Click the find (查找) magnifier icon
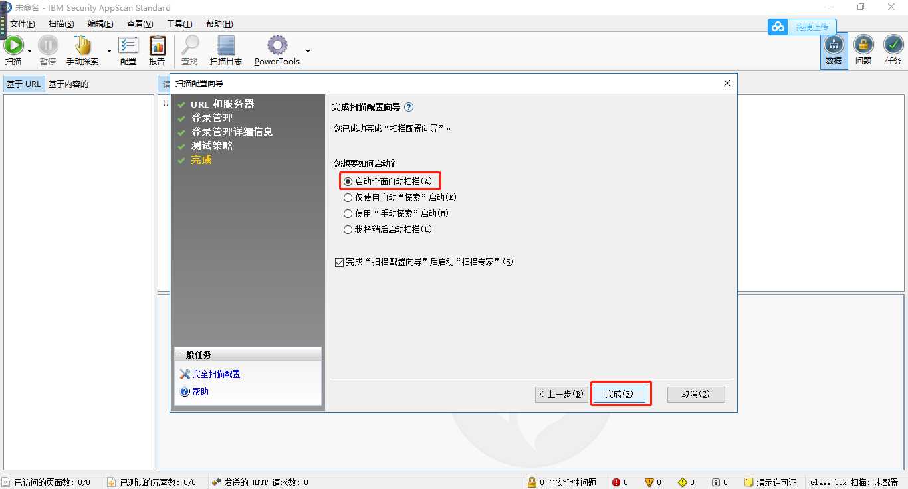The height and width of the screenshot is (489, 908). 190,45
